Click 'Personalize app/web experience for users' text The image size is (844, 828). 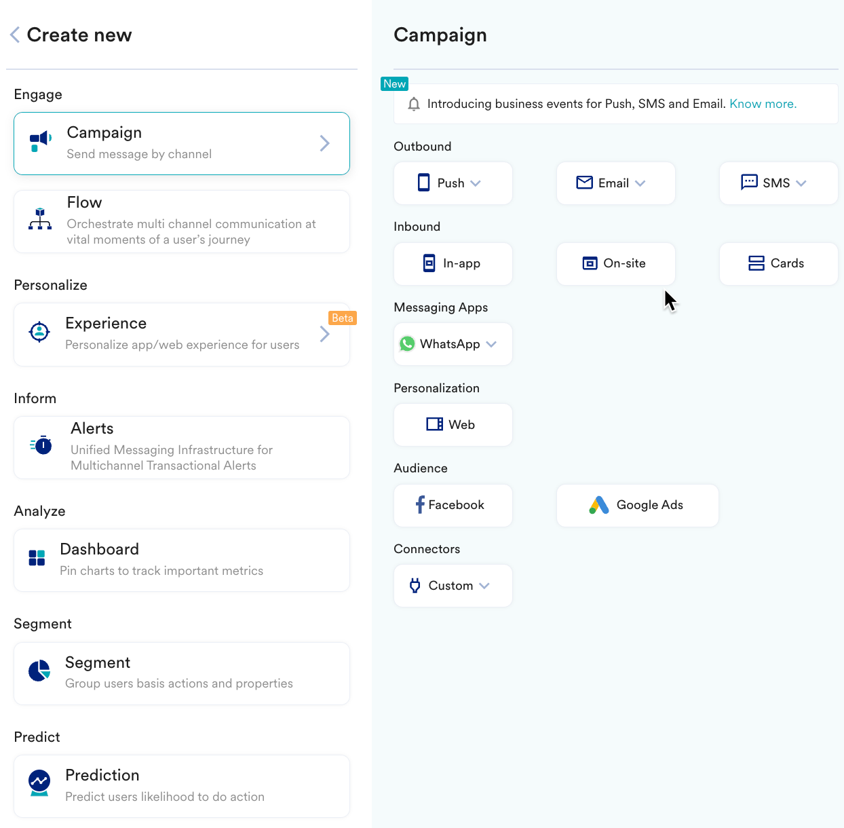click(x=183, y=345)
